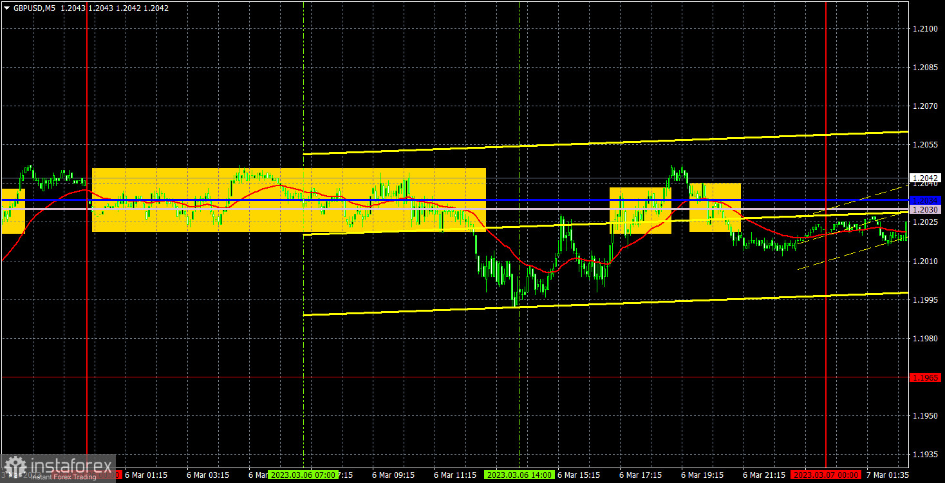Select the yellow rectangle near 19:15
Image resolution: width=945 pixels, height=483 pixels.
[715, 207]
